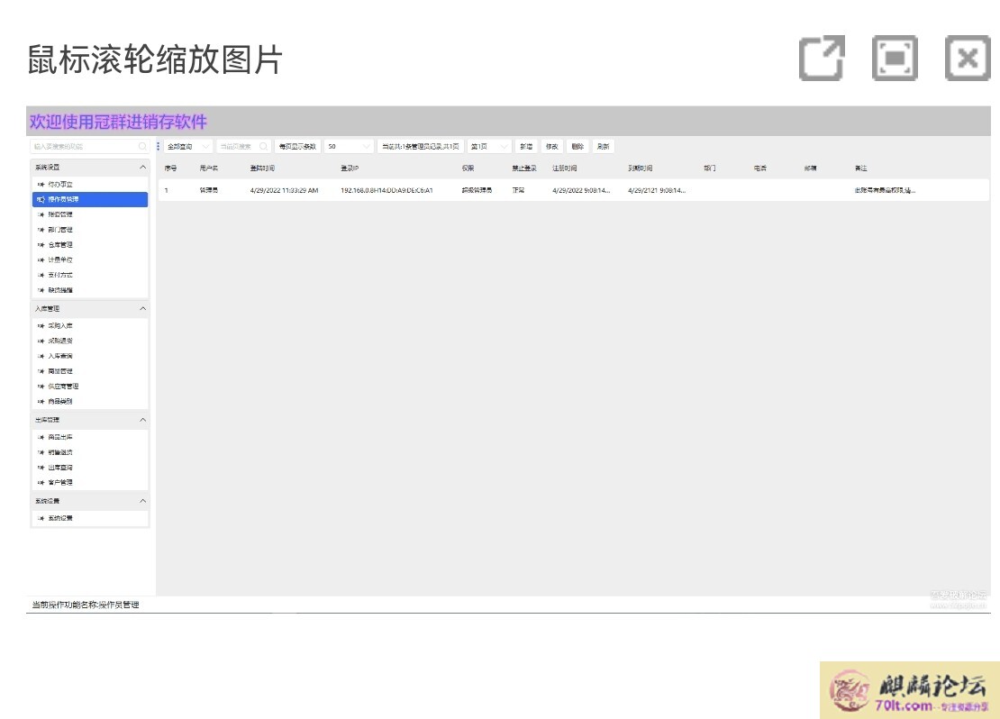Click the 192.168.0.8 login IP cell
The width and height of the screenshot is (1000, 719).
click(x=386, y=190)
